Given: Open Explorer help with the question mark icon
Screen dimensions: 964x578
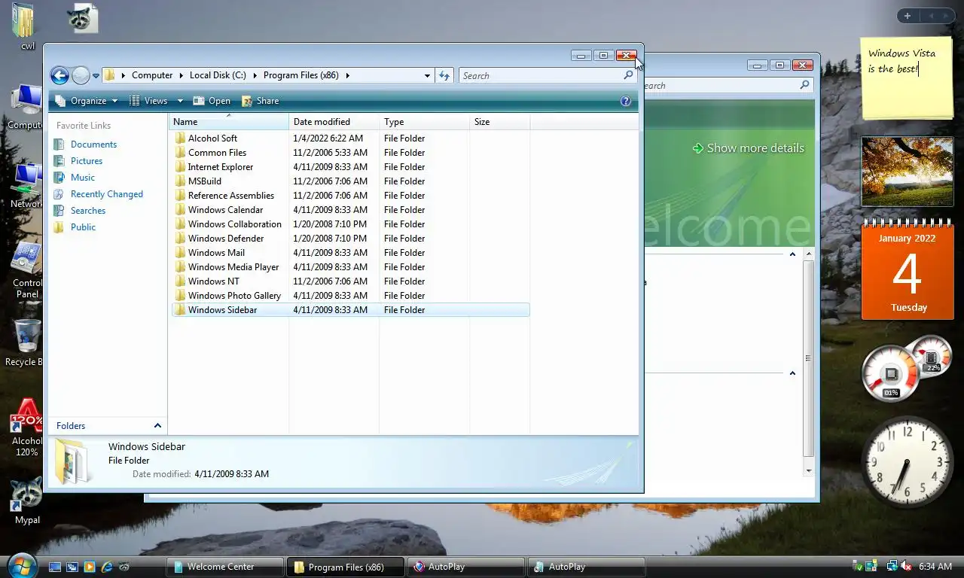Looking at the screenshot, I should coord(625,101).
